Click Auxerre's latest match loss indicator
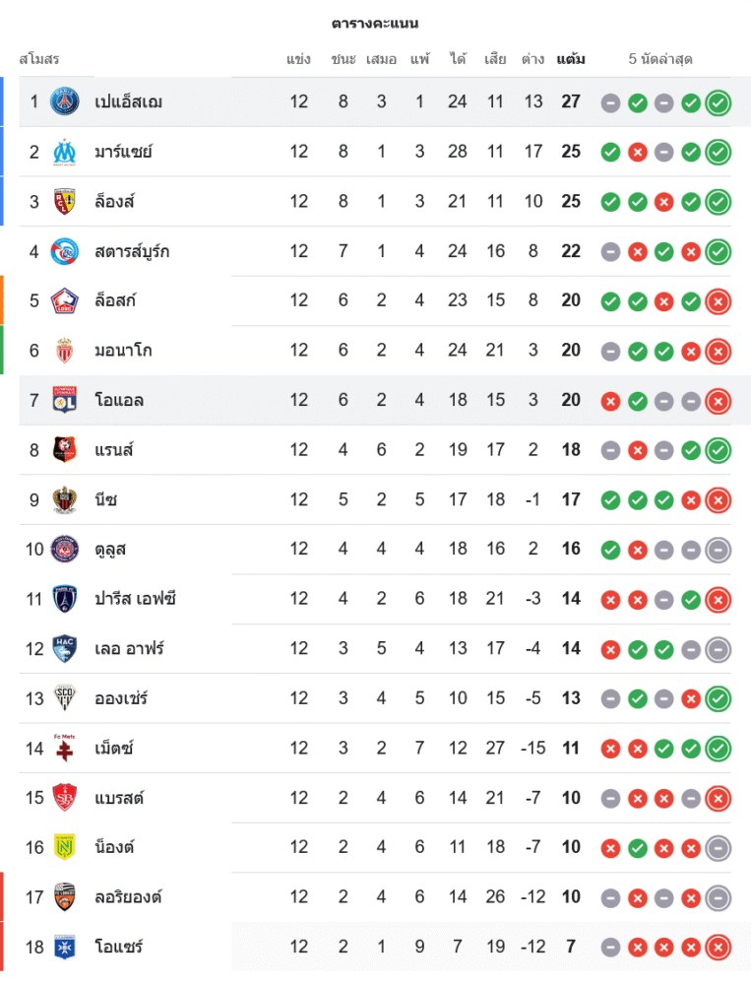This screenshot has height=985, width=751. [x=719, y=948]
